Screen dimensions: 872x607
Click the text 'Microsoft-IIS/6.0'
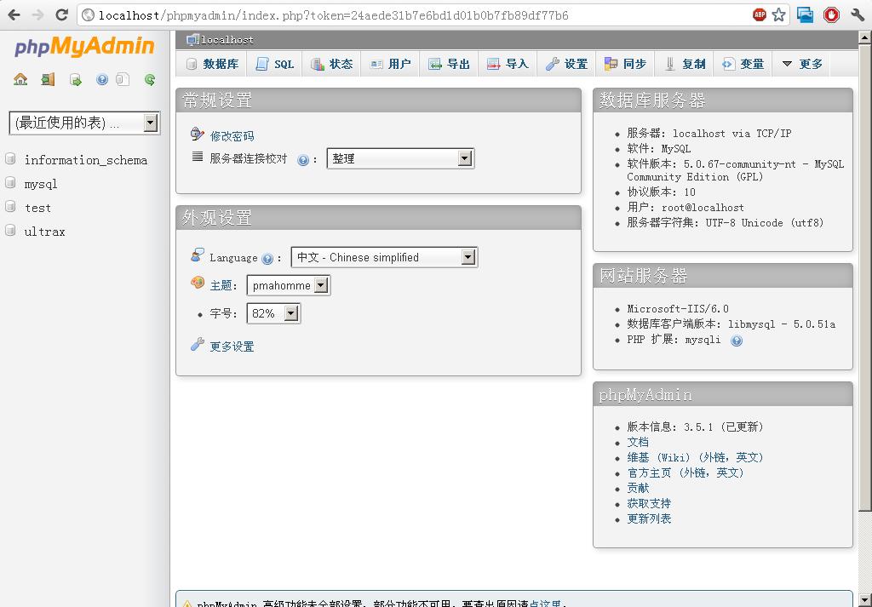(x=677, y=309)
